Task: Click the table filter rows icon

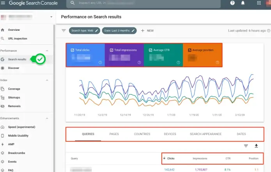Action: tap(246, 146)
